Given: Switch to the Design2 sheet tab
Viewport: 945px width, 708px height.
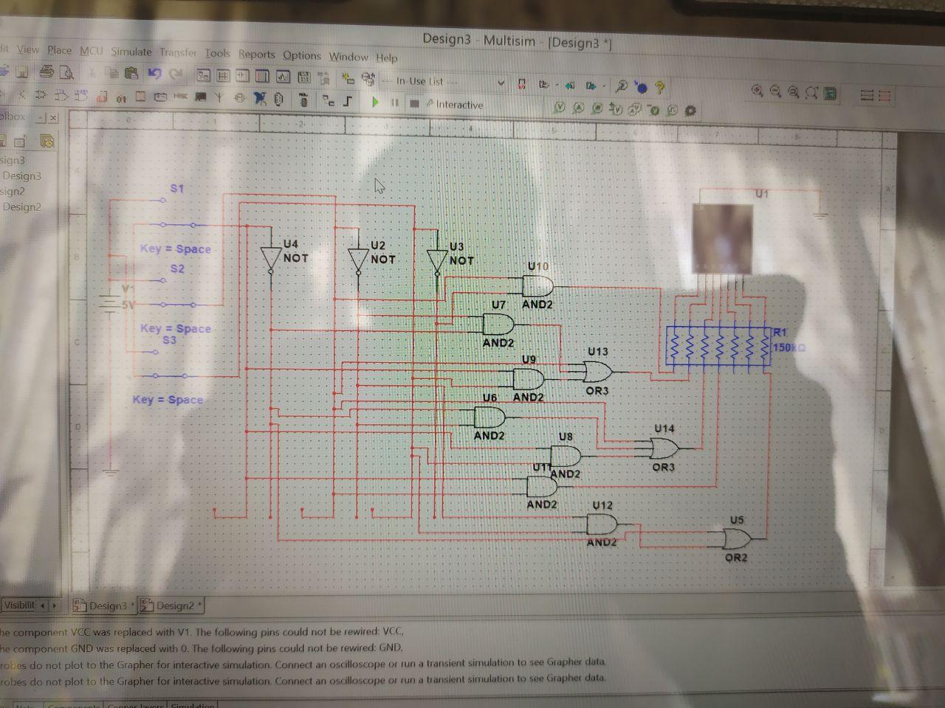Looking at the screenshot, I should 171,606.
